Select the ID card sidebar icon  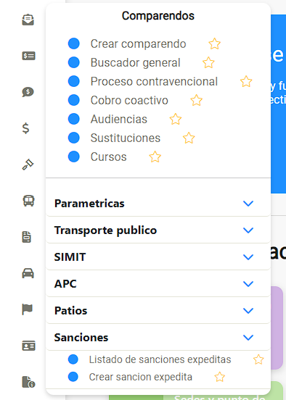(28, 346)
